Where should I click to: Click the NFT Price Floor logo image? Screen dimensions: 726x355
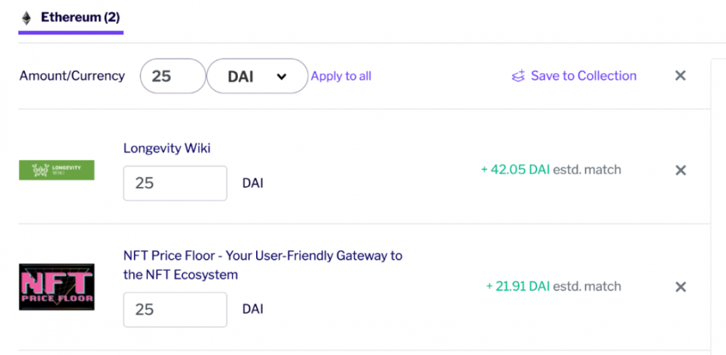56,287
